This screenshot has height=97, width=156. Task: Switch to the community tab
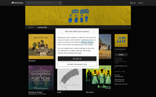tap(42, 27)
